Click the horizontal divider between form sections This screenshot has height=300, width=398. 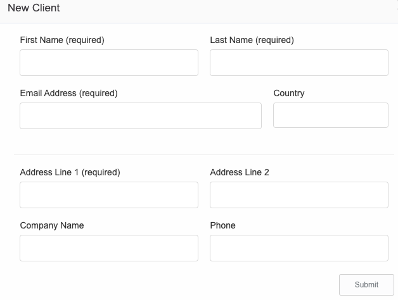pos(204,154)
